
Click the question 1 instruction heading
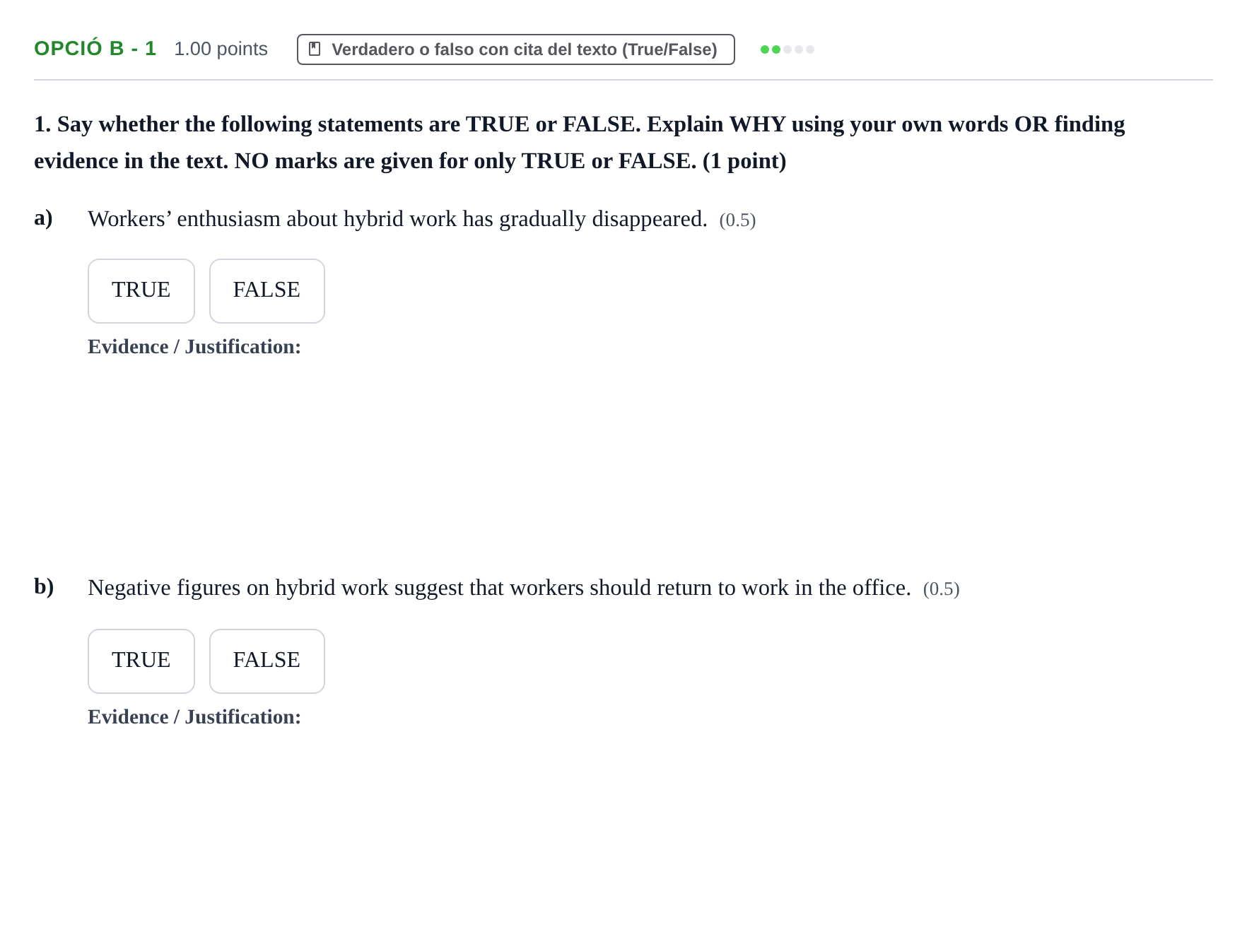point(580,142)
